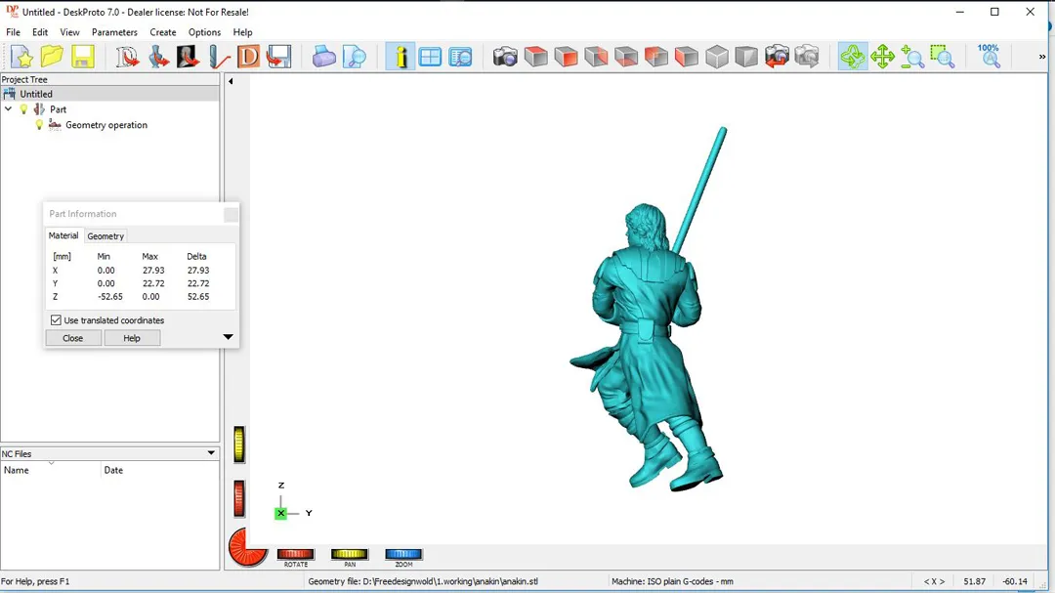
Task: Open the Help menu
Action: pyautogui.click(x=242, y=32)
